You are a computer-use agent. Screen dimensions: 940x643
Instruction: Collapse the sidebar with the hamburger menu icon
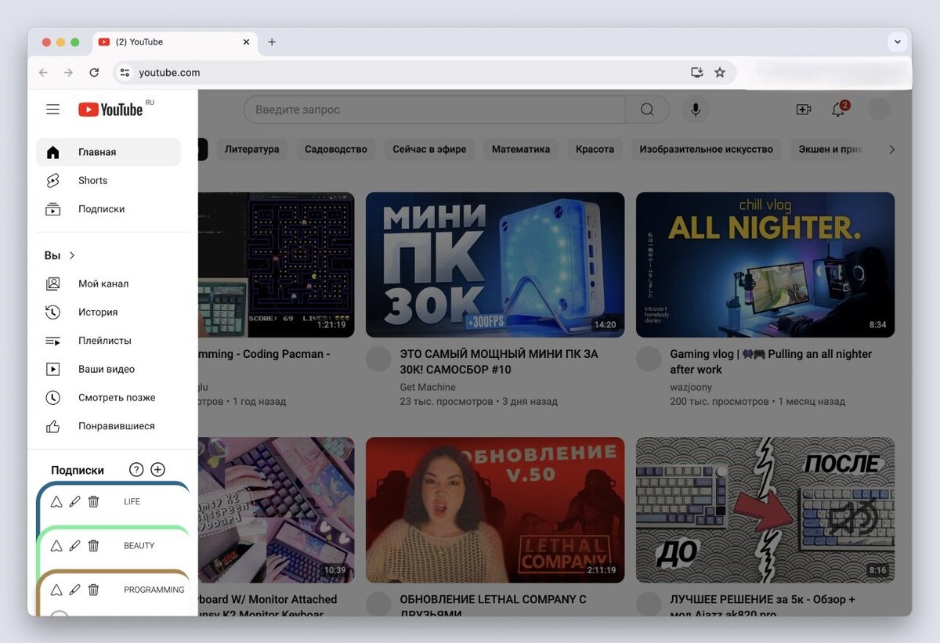pos(52,110)
